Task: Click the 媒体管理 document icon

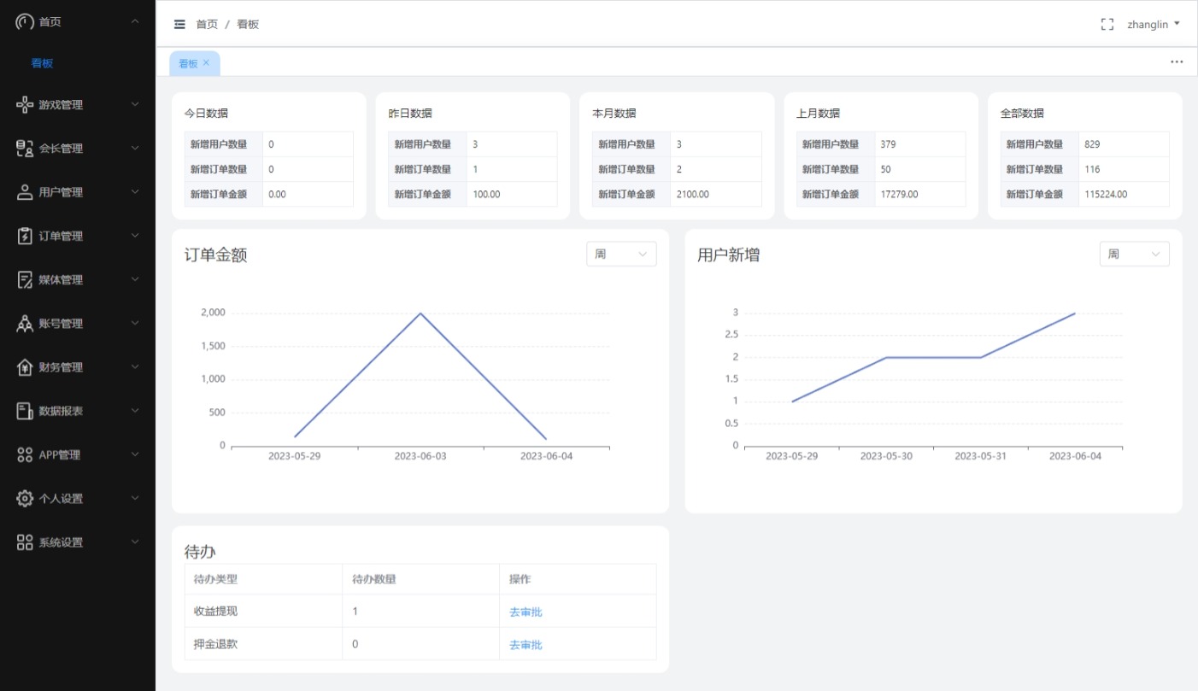Action: click(x=25, y=279)
